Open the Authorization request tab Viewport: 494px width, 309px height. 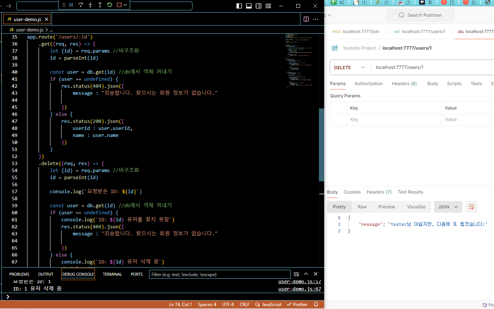tap(369, 84)
